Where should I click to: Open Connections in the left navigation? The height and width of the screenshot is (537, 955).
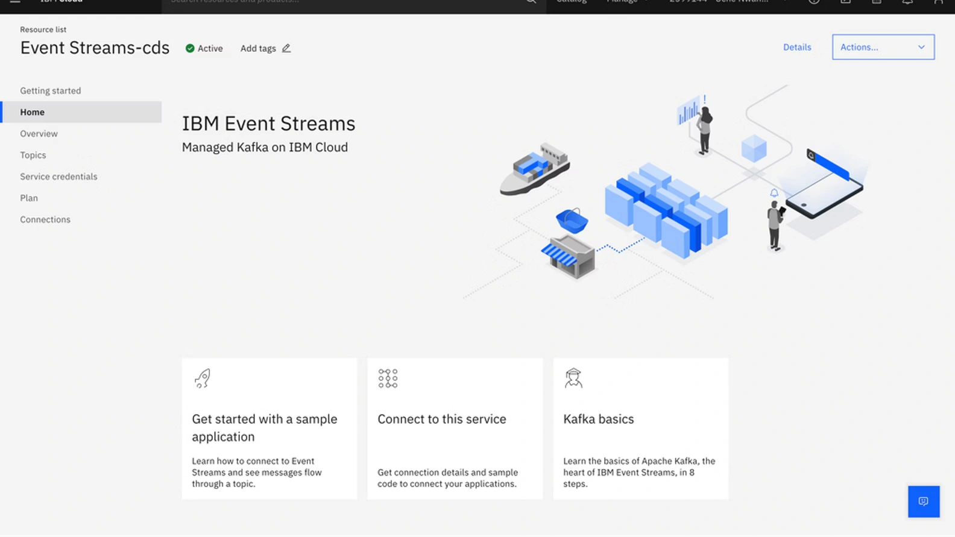(45, 219)
